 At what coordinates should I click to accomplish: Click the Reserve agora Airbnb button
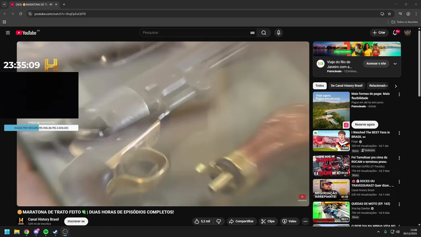[365, 124]
